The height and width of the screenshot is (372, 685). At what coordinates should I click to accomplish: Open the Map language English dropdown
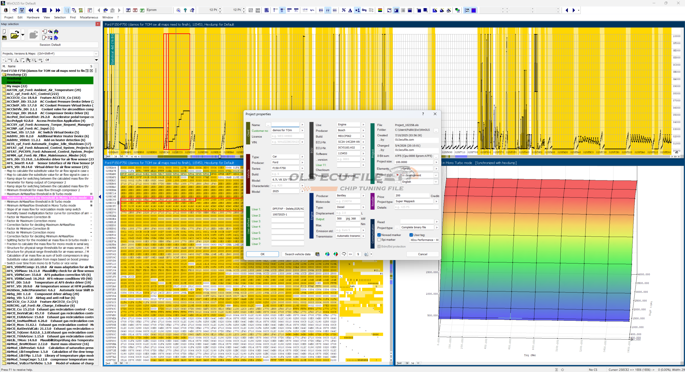point(436,182)
